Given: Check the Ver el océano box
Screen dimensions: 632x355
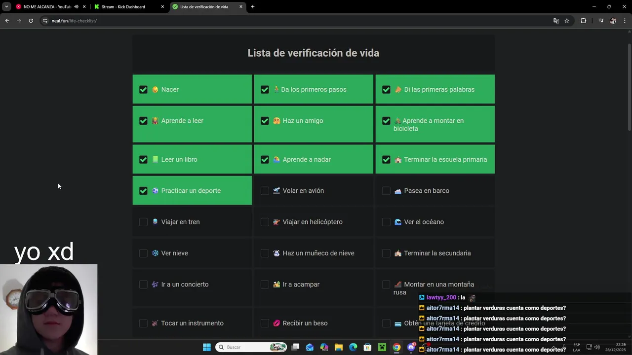Looking at the screenshot, I should click(386, 222).
